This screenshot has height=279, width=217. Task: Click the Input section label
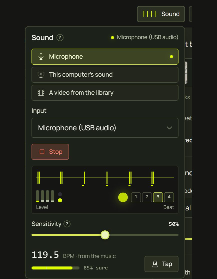(x=39, y=111)
